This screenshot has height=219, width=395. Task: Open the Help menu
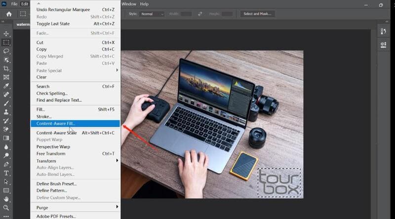[144, 4]
